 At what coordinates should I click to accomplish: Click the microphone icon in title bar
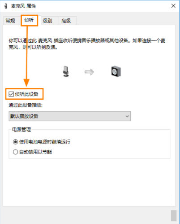[x=6, y=6]
